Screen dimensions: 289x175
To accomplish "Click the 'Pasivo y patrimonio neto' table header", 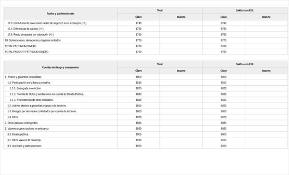I will click(61, 13).
